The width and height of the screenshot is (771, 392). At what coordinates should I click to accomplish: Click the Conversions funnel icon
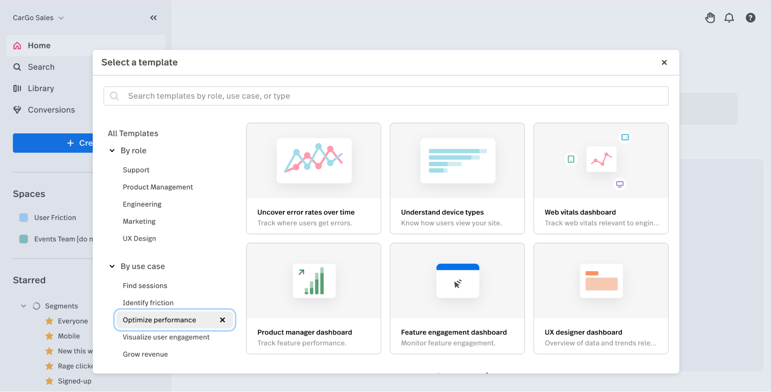(17, 110)
